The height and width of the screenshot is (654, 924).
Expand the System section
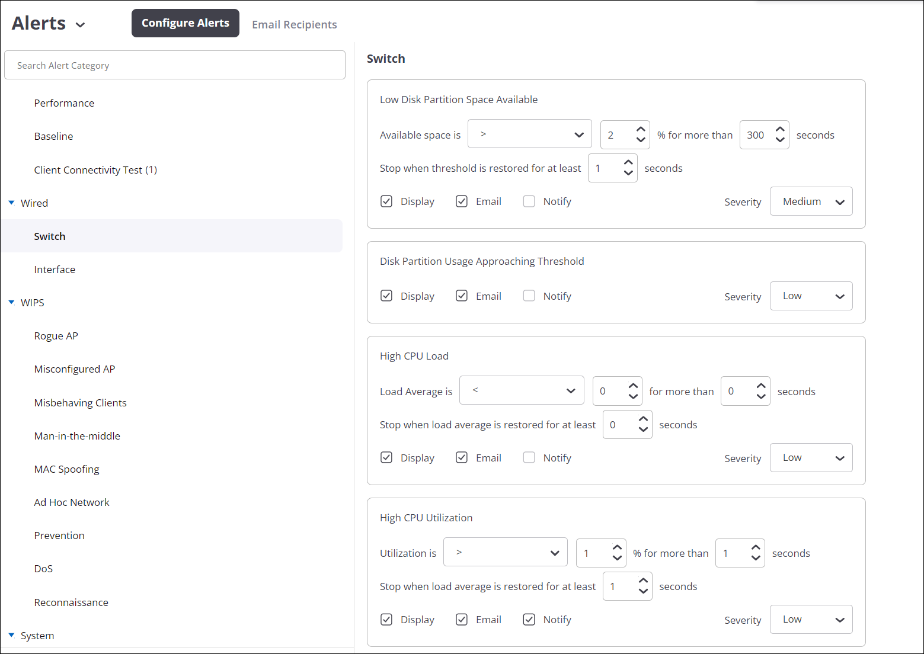pyautogui.click(x=11, y=635)
